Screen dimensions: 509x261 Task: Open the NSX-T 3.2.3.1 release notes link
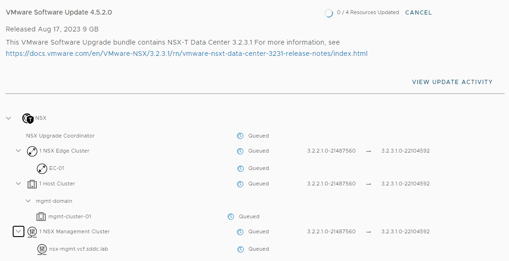click(x=186, y=54)
